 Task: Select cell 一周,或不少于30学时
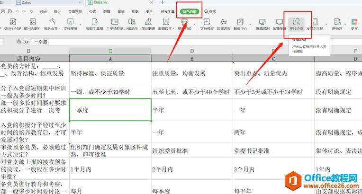click(110, 92)
